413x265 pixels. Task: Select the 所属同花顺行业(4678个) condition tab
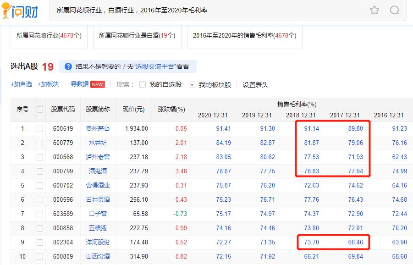pos(49,36)
